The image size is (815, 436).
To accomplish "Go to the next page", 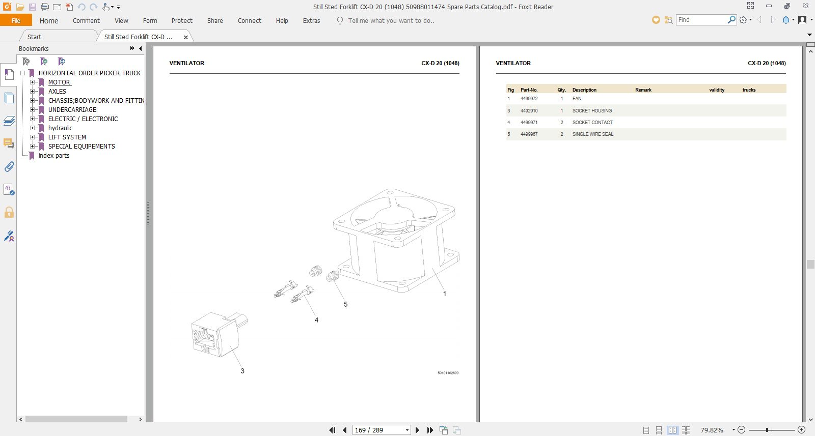I will pos(417,430).
